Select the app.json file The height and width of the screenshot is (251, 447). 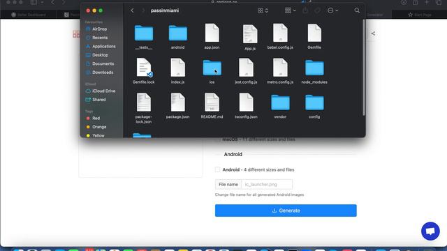click(x=212, y=33)
